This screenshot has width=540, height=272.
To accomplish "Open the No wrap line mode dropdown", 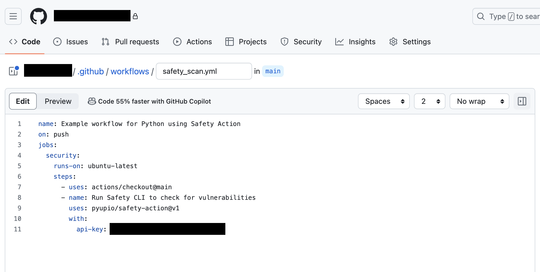I will click(x=479, y=101).
